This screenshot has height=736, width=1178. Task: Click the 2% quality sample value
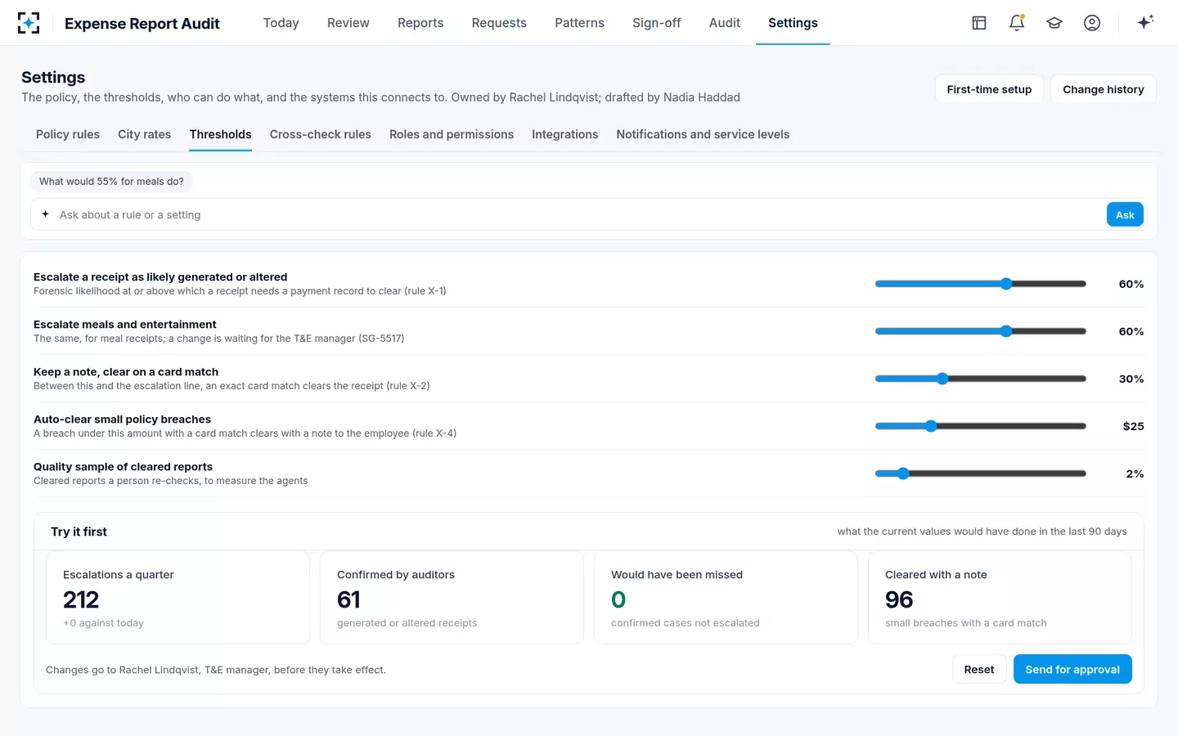click(x=1135, y=473)
